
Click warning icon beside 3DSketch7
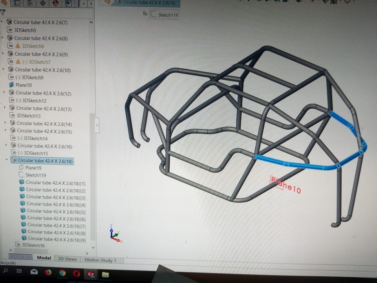coord(18,62)
